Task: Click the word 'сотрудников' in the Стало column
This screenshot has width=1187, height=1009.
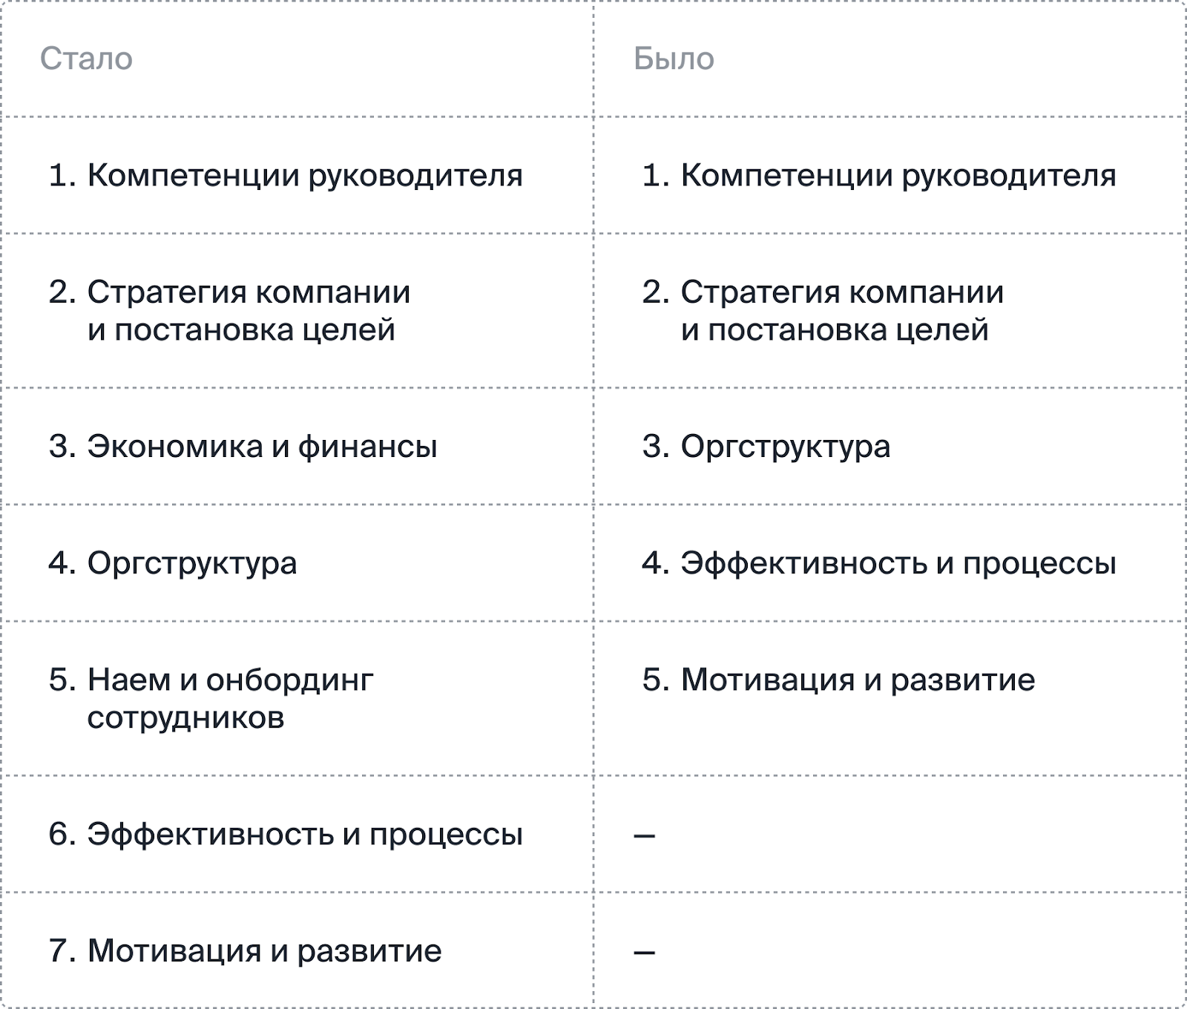Action: (185, 717)
